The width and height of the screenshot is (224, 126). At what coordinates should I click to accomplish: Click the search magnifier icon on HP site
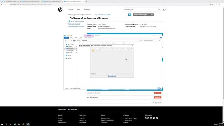coord(159,9)
